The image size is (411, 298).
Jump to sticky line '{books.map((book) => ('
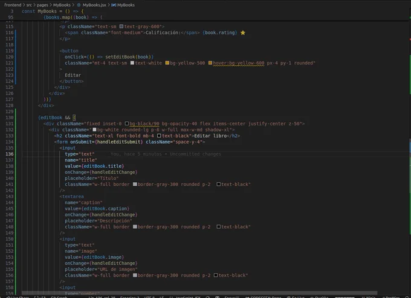pos(73,17)
